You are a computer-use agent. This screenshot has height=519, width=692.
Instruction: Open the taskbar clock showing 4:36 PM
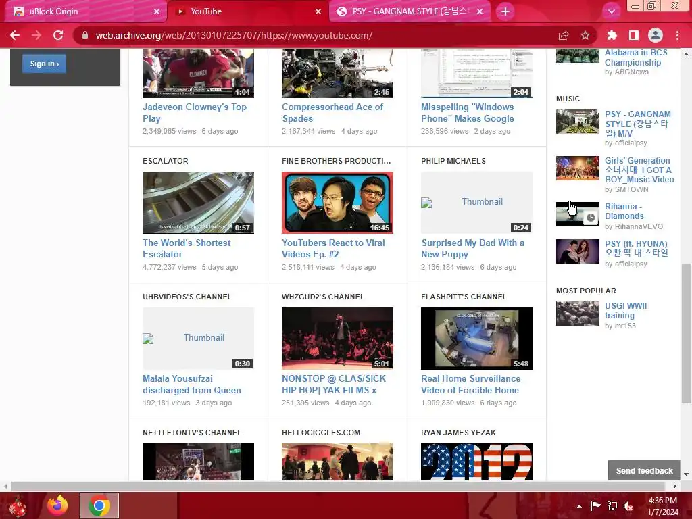click(x=662, y=506)
